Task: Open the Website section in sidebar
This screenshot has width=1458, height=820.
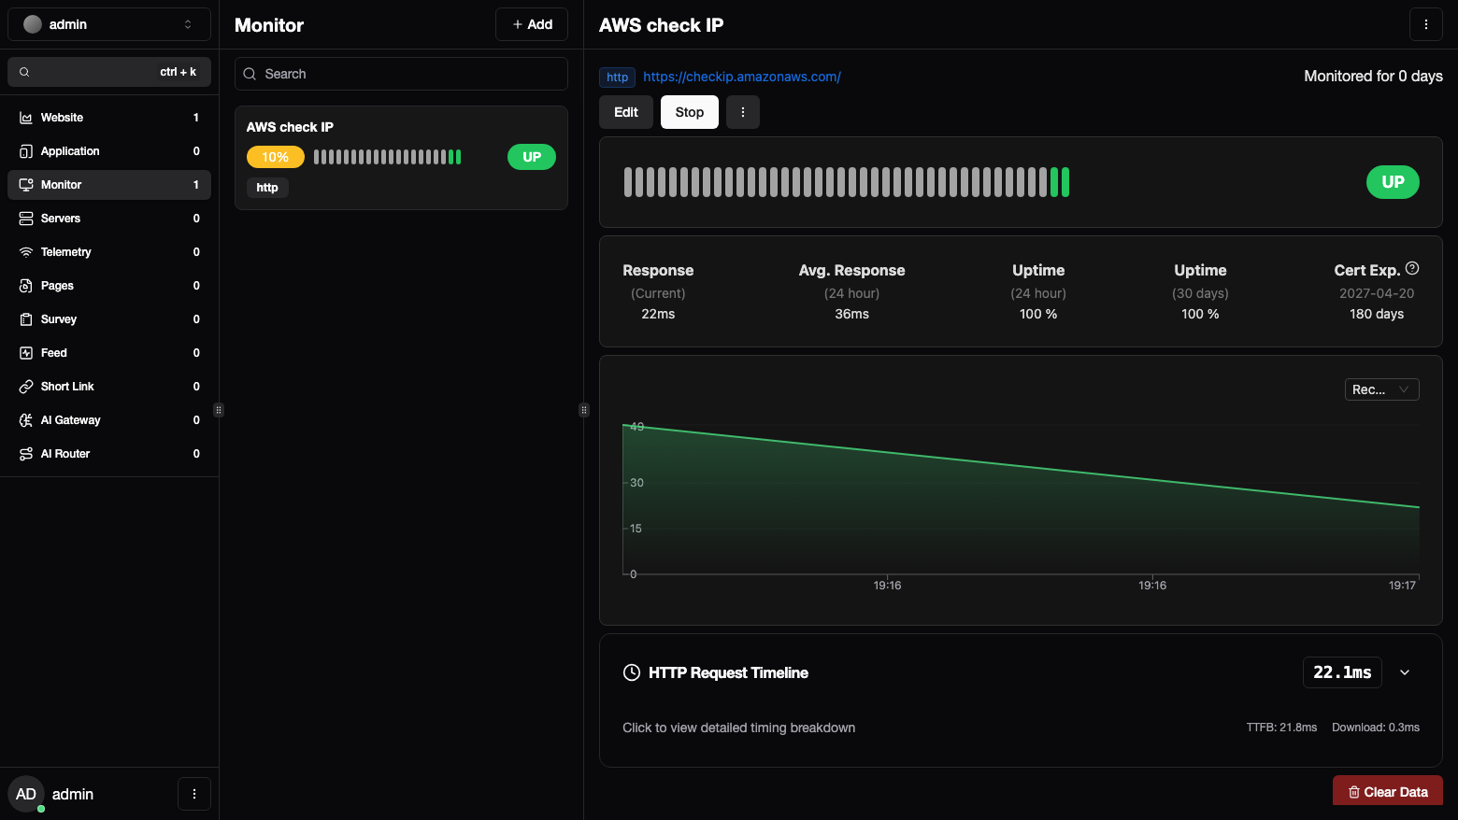Action: [109, 118]
